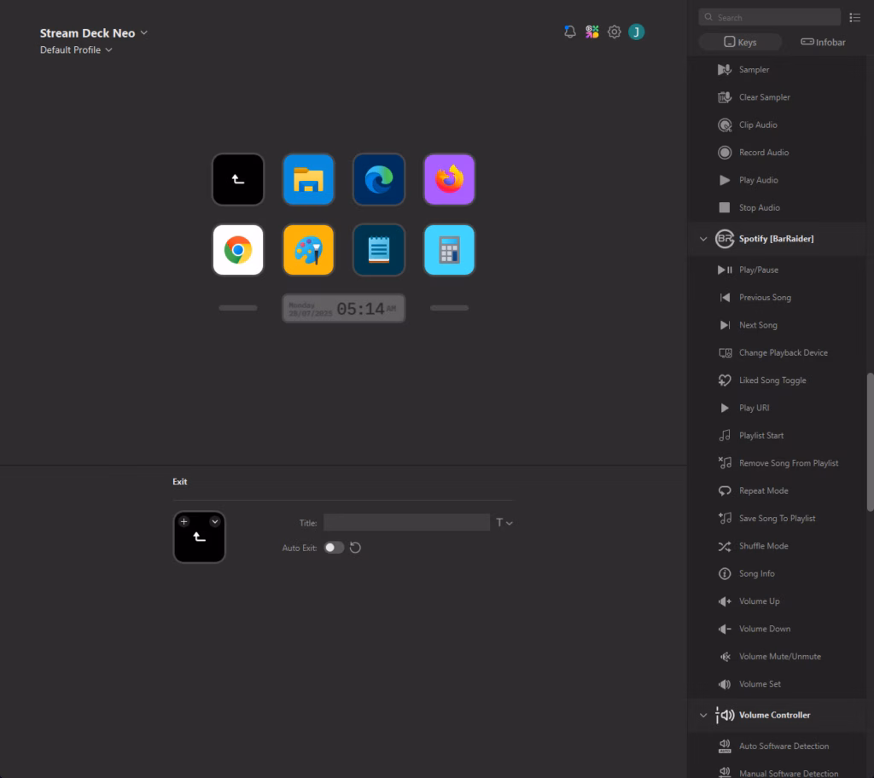Switch to the Keys tab
This screenshot has height=778, width=874.
pyautogui.click(x=739, y=42)
